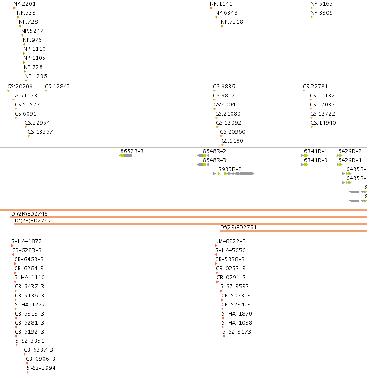367x375 pixels.
Task: Click the Df(2R)ED2751 deficiency bar
Action: click(293, 231)
